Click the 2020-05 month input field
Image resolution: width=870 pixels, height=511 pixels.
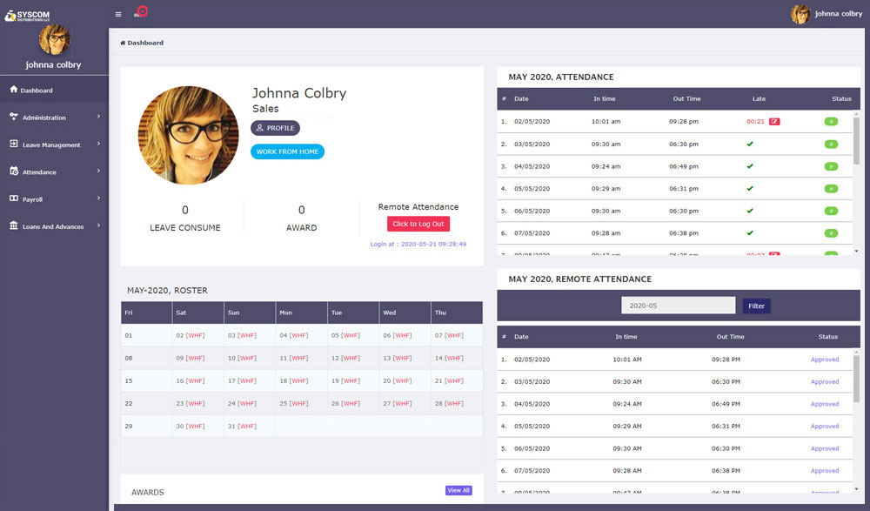[678, 306]
